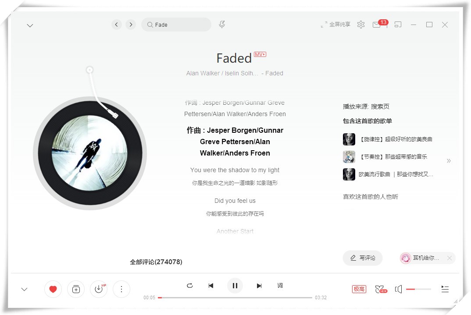The image size is (471, 315).
Task: Open the Faded MV badge
Action: 260,54
